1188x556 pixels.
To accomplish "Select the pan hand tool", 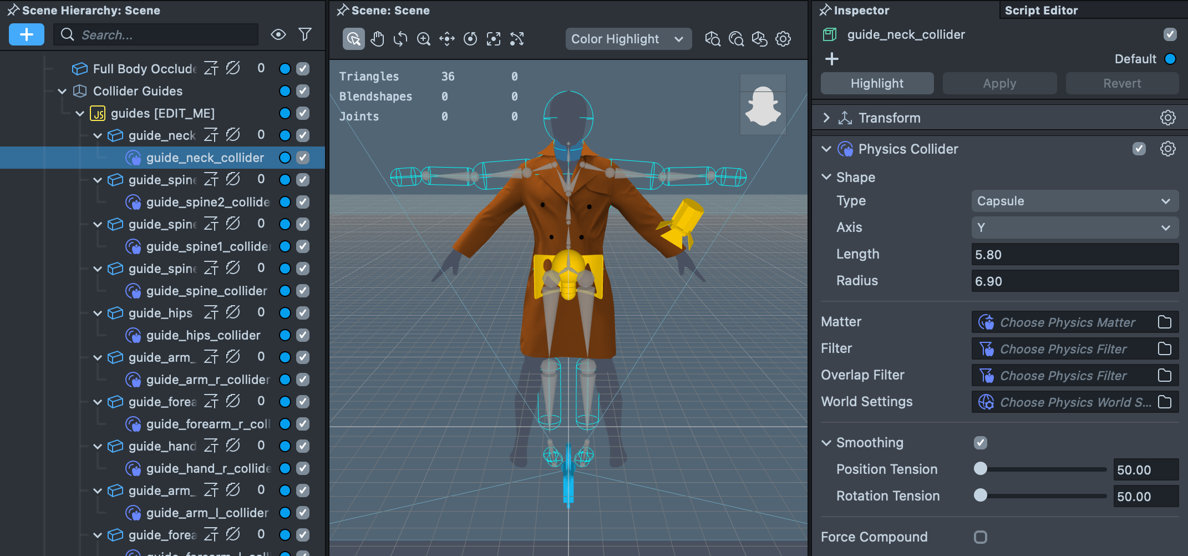I will (377, 39).
